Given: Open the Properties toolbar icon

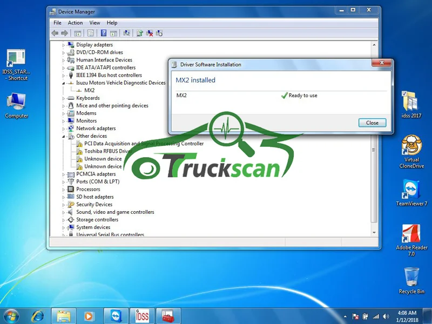Looking at the screenshot, I should (90, 33).
